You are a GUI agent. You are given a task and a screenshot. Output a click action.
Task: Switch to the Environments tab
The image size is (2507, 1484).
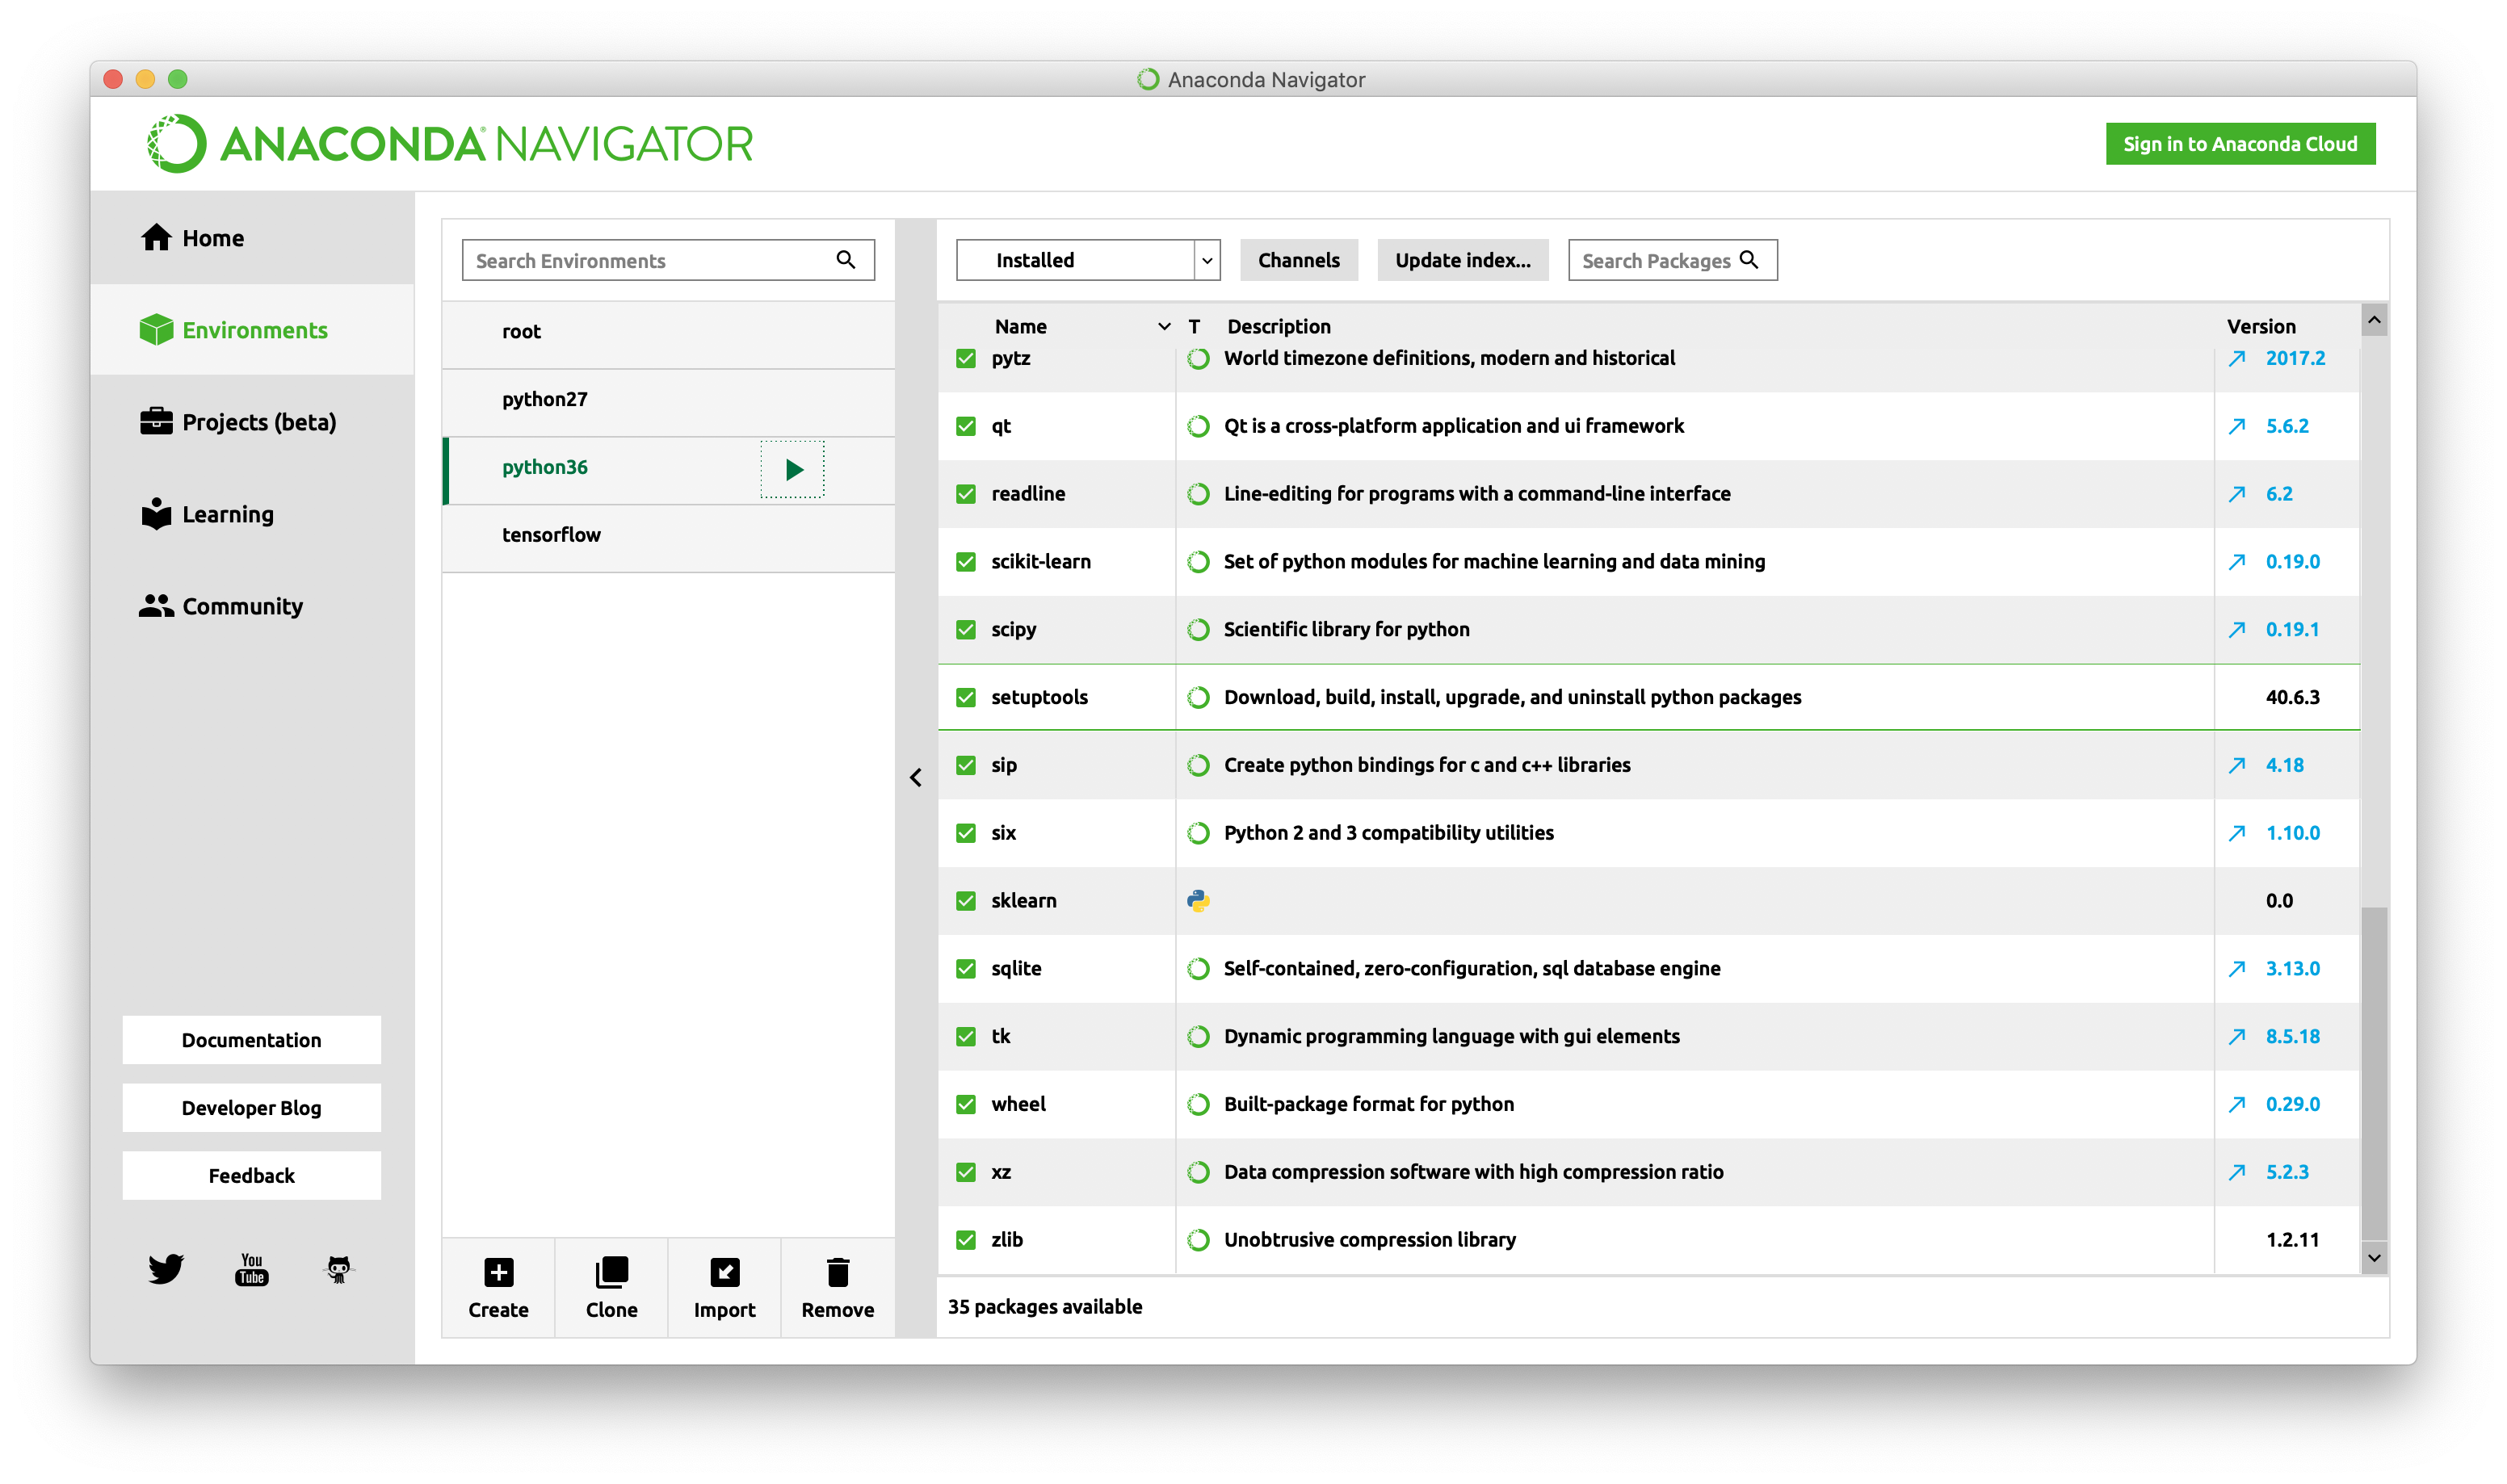coord(252,330)
